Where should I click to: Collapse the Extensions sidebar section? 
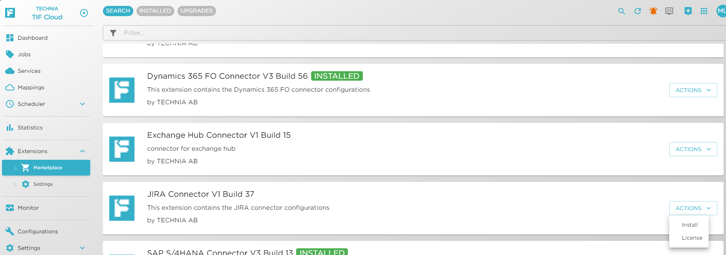point(82,151)
